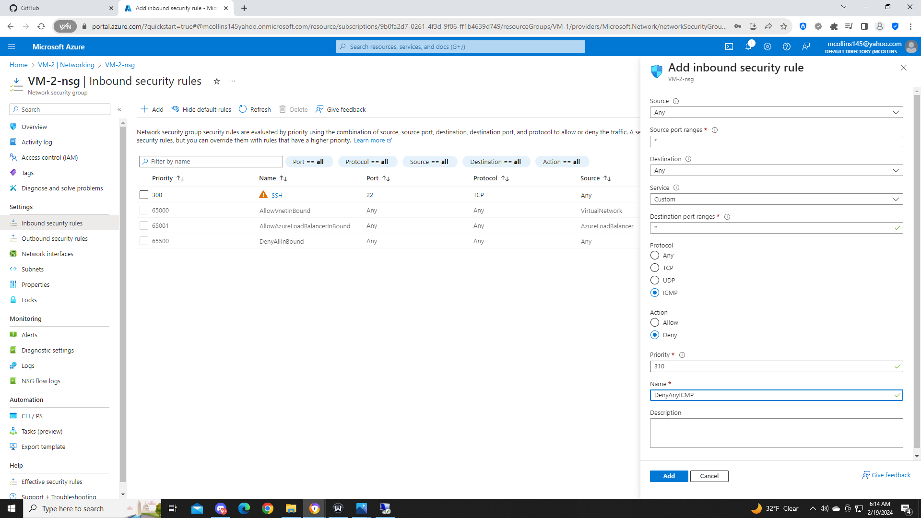
Task: Collapse the left sidebar menu
Action: coord(119,109)
